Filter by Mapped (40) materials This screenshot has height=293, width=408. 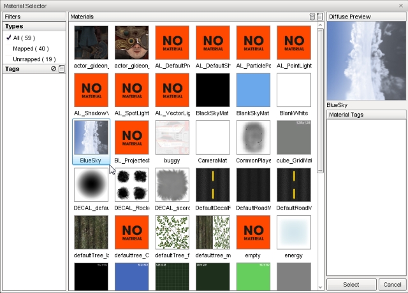(x=30, y=48)
